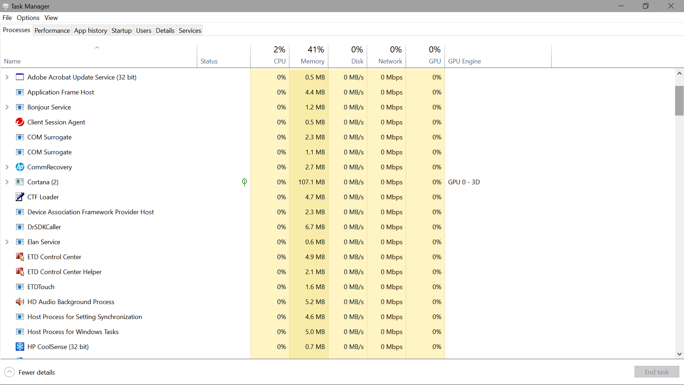Open the View menu
Screen dimensions: 684x385
[x=51, y=17]
